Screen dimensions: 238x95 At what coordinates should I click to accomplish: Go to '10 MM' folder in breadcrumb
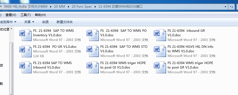pos(60,7)
